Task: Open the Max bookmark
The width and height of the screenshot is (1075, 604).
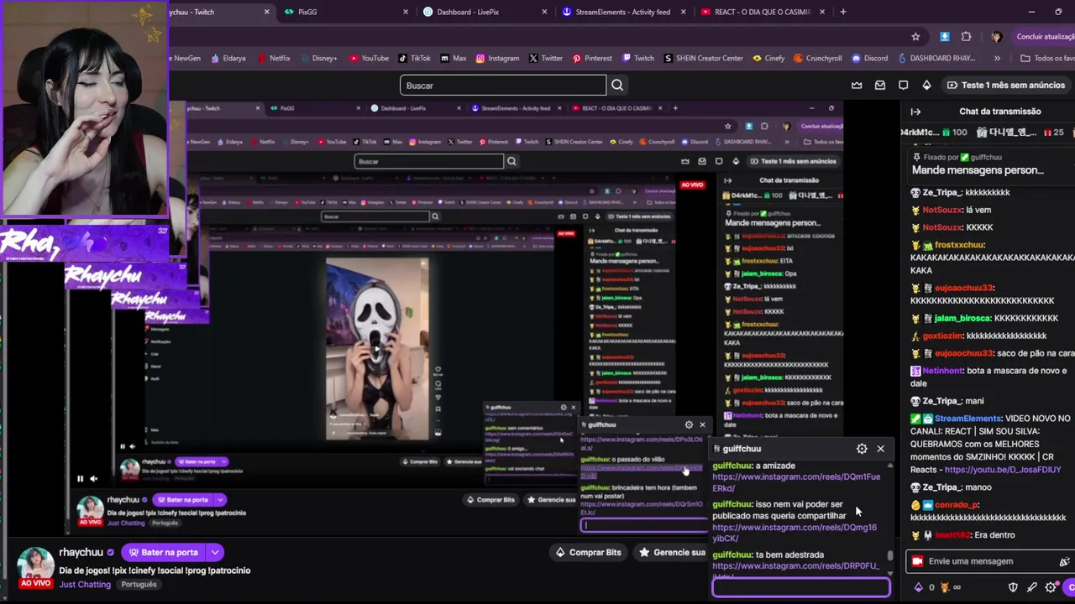Action: tap(453, 58)
